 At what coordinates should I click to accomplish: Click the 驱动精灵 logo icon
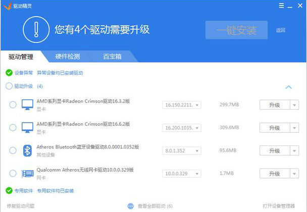point(7,6)
